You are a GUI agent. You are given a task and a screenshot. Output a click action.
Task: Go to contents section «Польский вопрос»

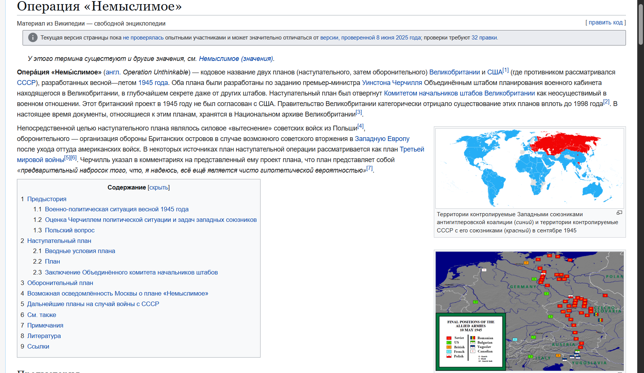(70, 230)
